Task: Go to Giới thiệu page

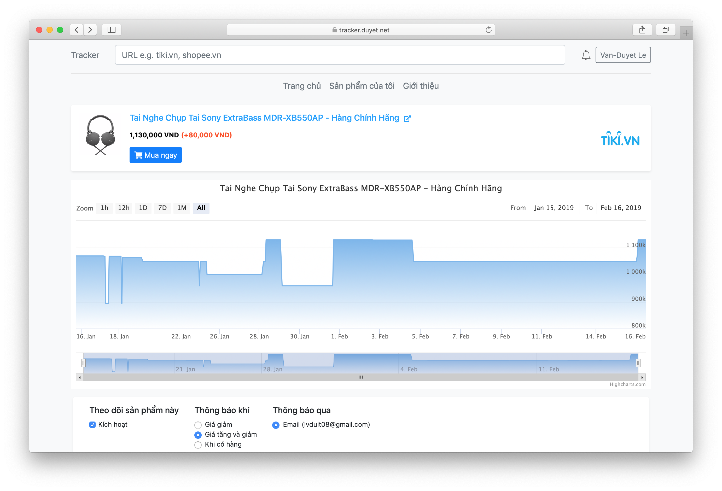Action: point(421,86)
